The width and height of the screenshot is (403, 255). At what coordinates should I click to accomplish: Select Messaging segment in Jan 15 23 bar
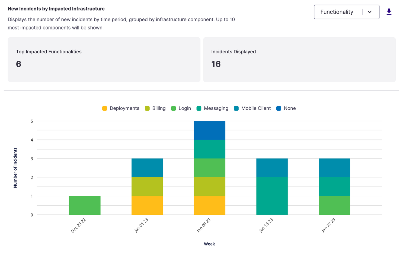point(272,196)
